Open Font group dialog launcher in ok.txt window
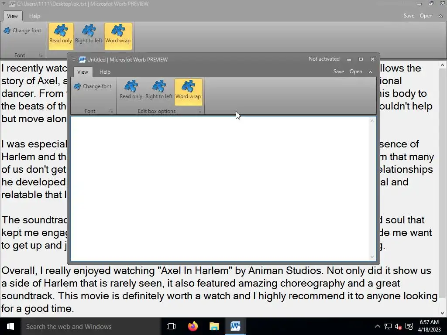Screen dimensions: 447x335 coord(41,55)
